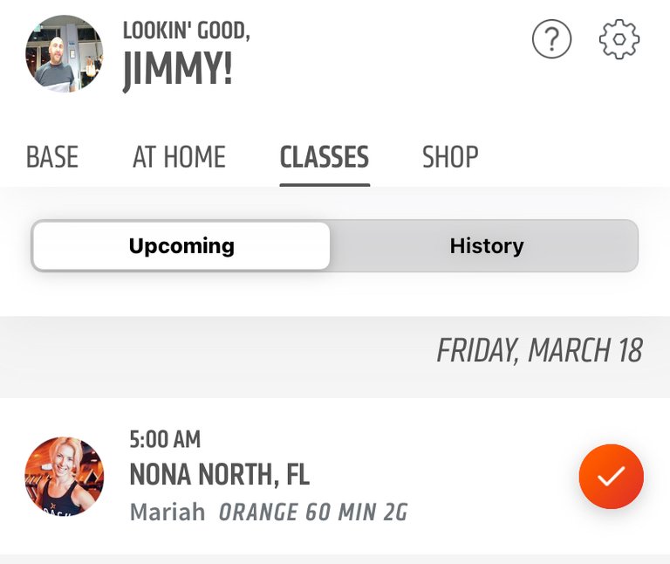The height and width of the screenshot is (564, 670).
Task: Open the AT HOME tab
Action: tap(179, 157)
